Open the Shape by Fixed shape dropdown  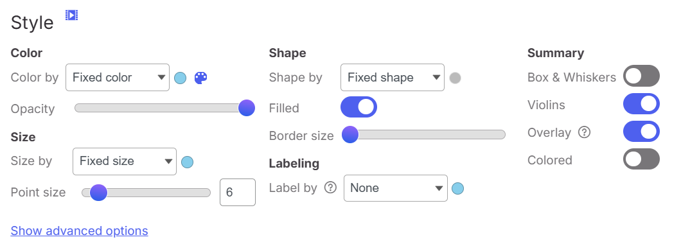click(x=392, y=77)
